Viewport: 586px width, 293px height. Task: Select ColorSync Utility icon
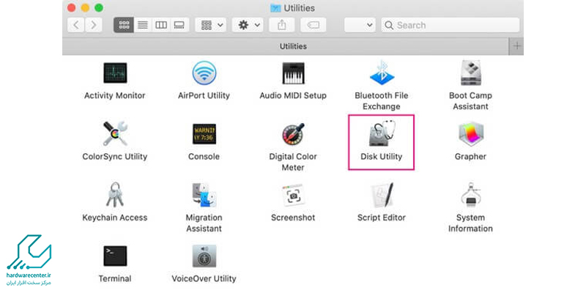coord(115,134)
